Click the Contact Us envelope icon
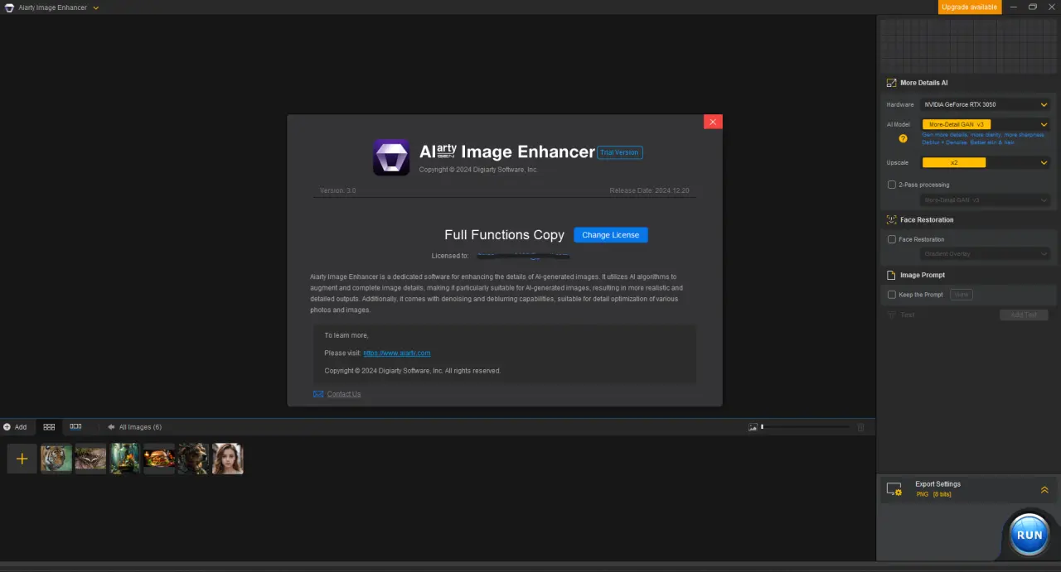This screenshot has width=1061, height=572. click(318, 394)
